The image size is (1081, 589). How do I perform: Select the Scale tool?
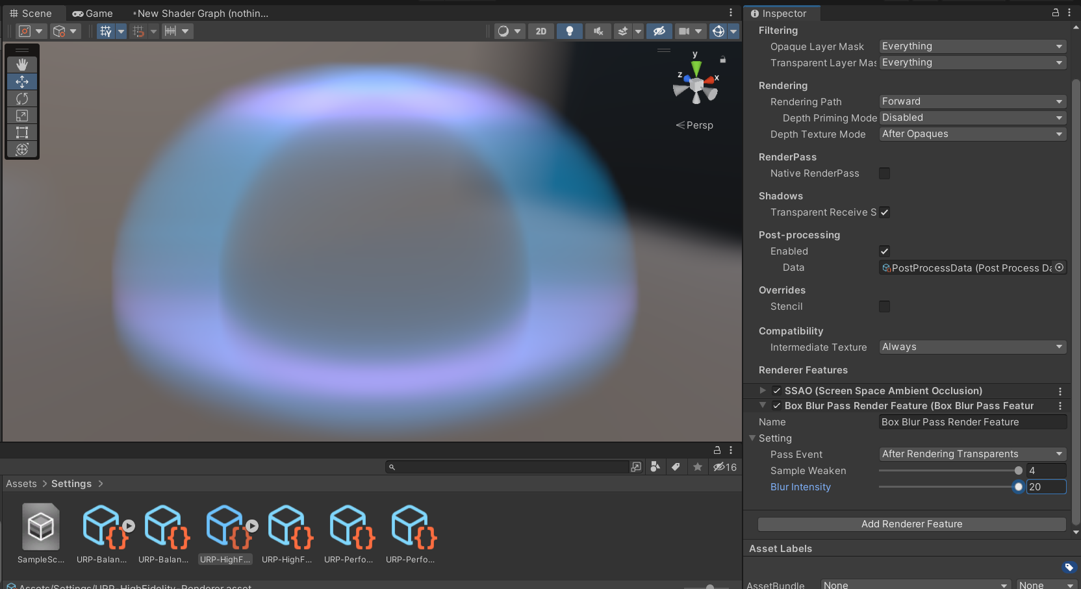pos(22,115)
